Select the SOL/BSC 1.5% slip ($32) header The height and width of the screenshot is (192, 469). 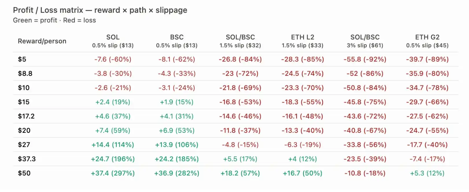click(240, 41)
